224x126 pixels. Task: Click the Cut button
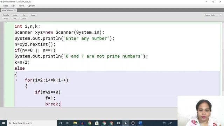pos(24,15)
